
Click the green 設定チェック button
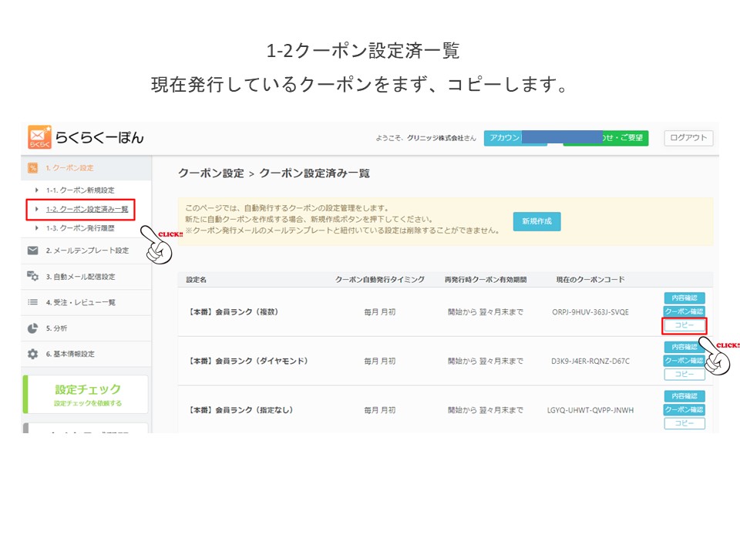(x=86, y=395)
